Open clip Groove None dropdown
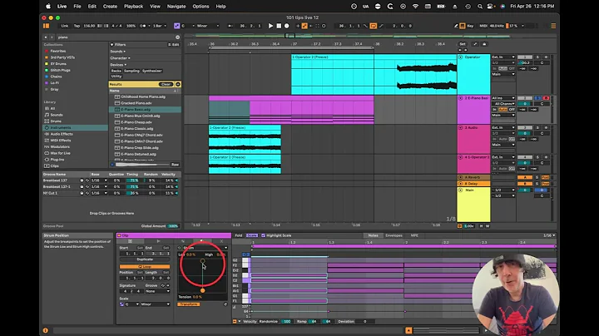The width and height of the screenshot is (599, 336). (157, 291)
